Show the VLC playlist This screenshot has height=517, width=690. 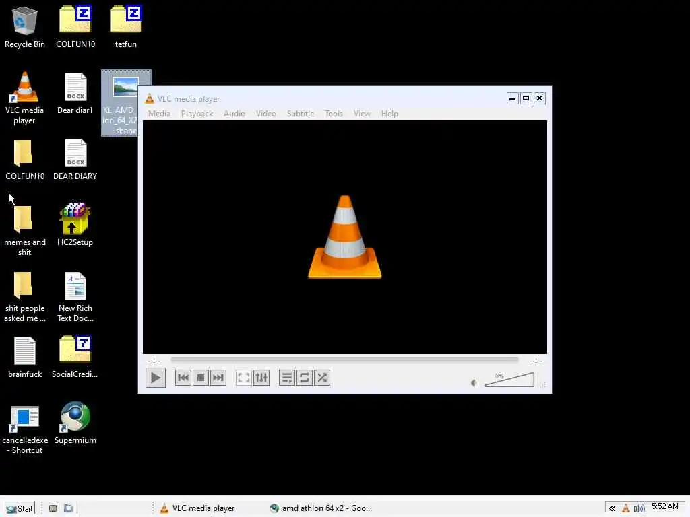pyautogui.click(x=286, y=378)
